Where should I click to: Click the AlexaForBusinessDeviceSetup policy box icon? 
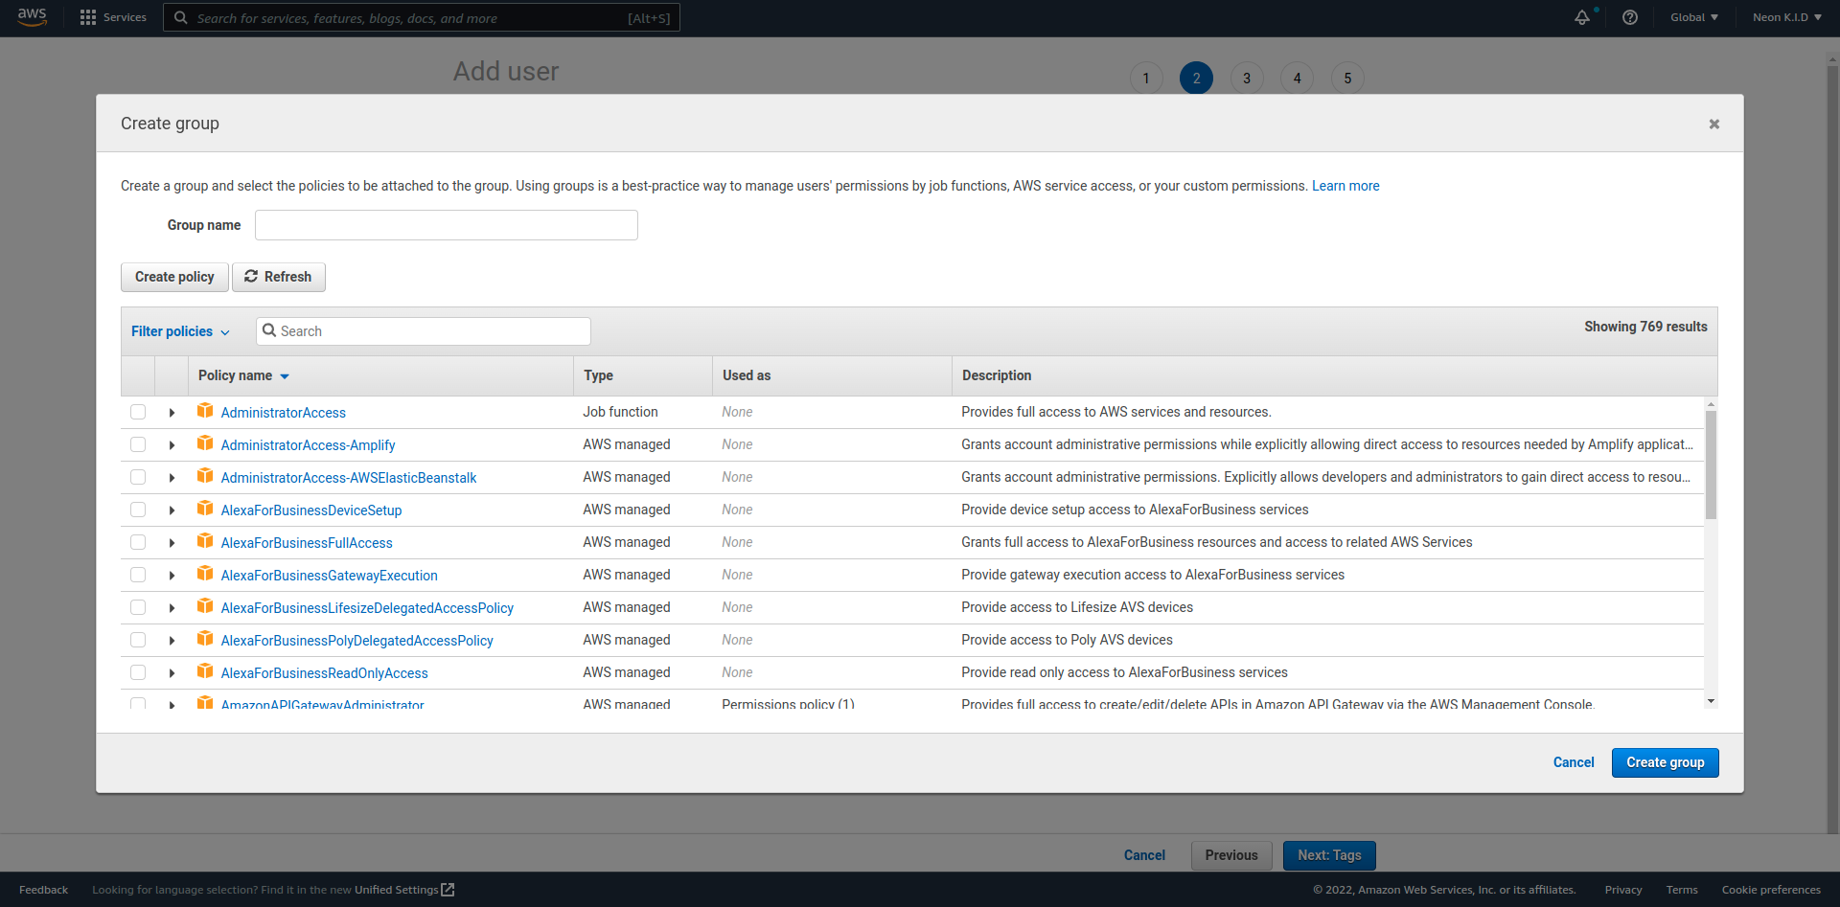pyautogui.click(x=205, y=509)
